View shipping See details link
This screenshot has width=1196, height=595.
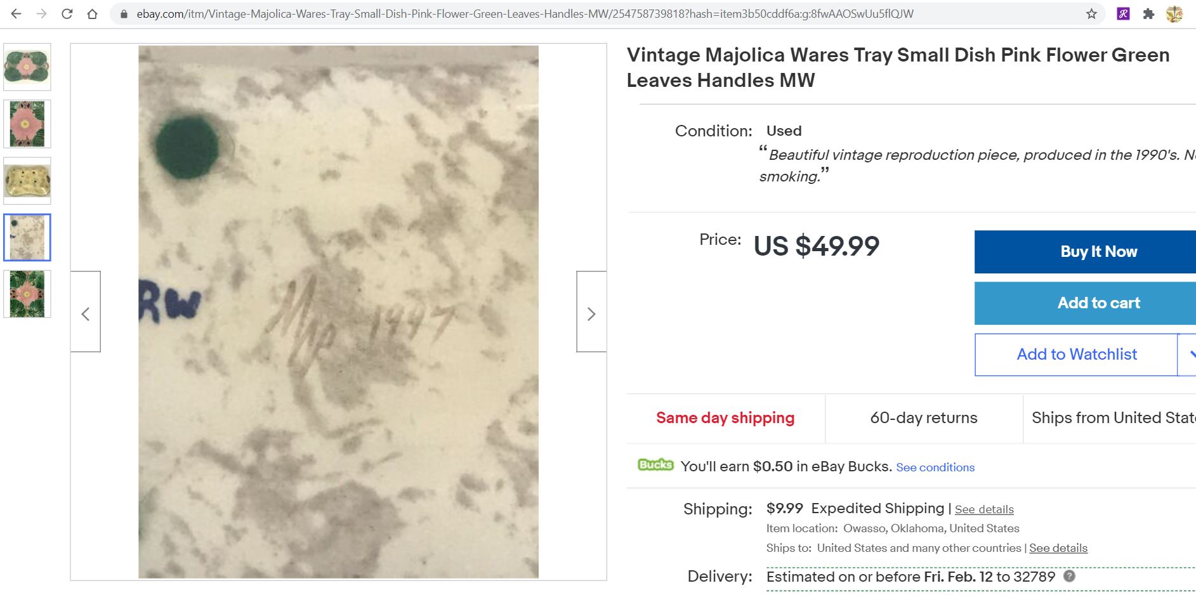[x=983, y=509]
